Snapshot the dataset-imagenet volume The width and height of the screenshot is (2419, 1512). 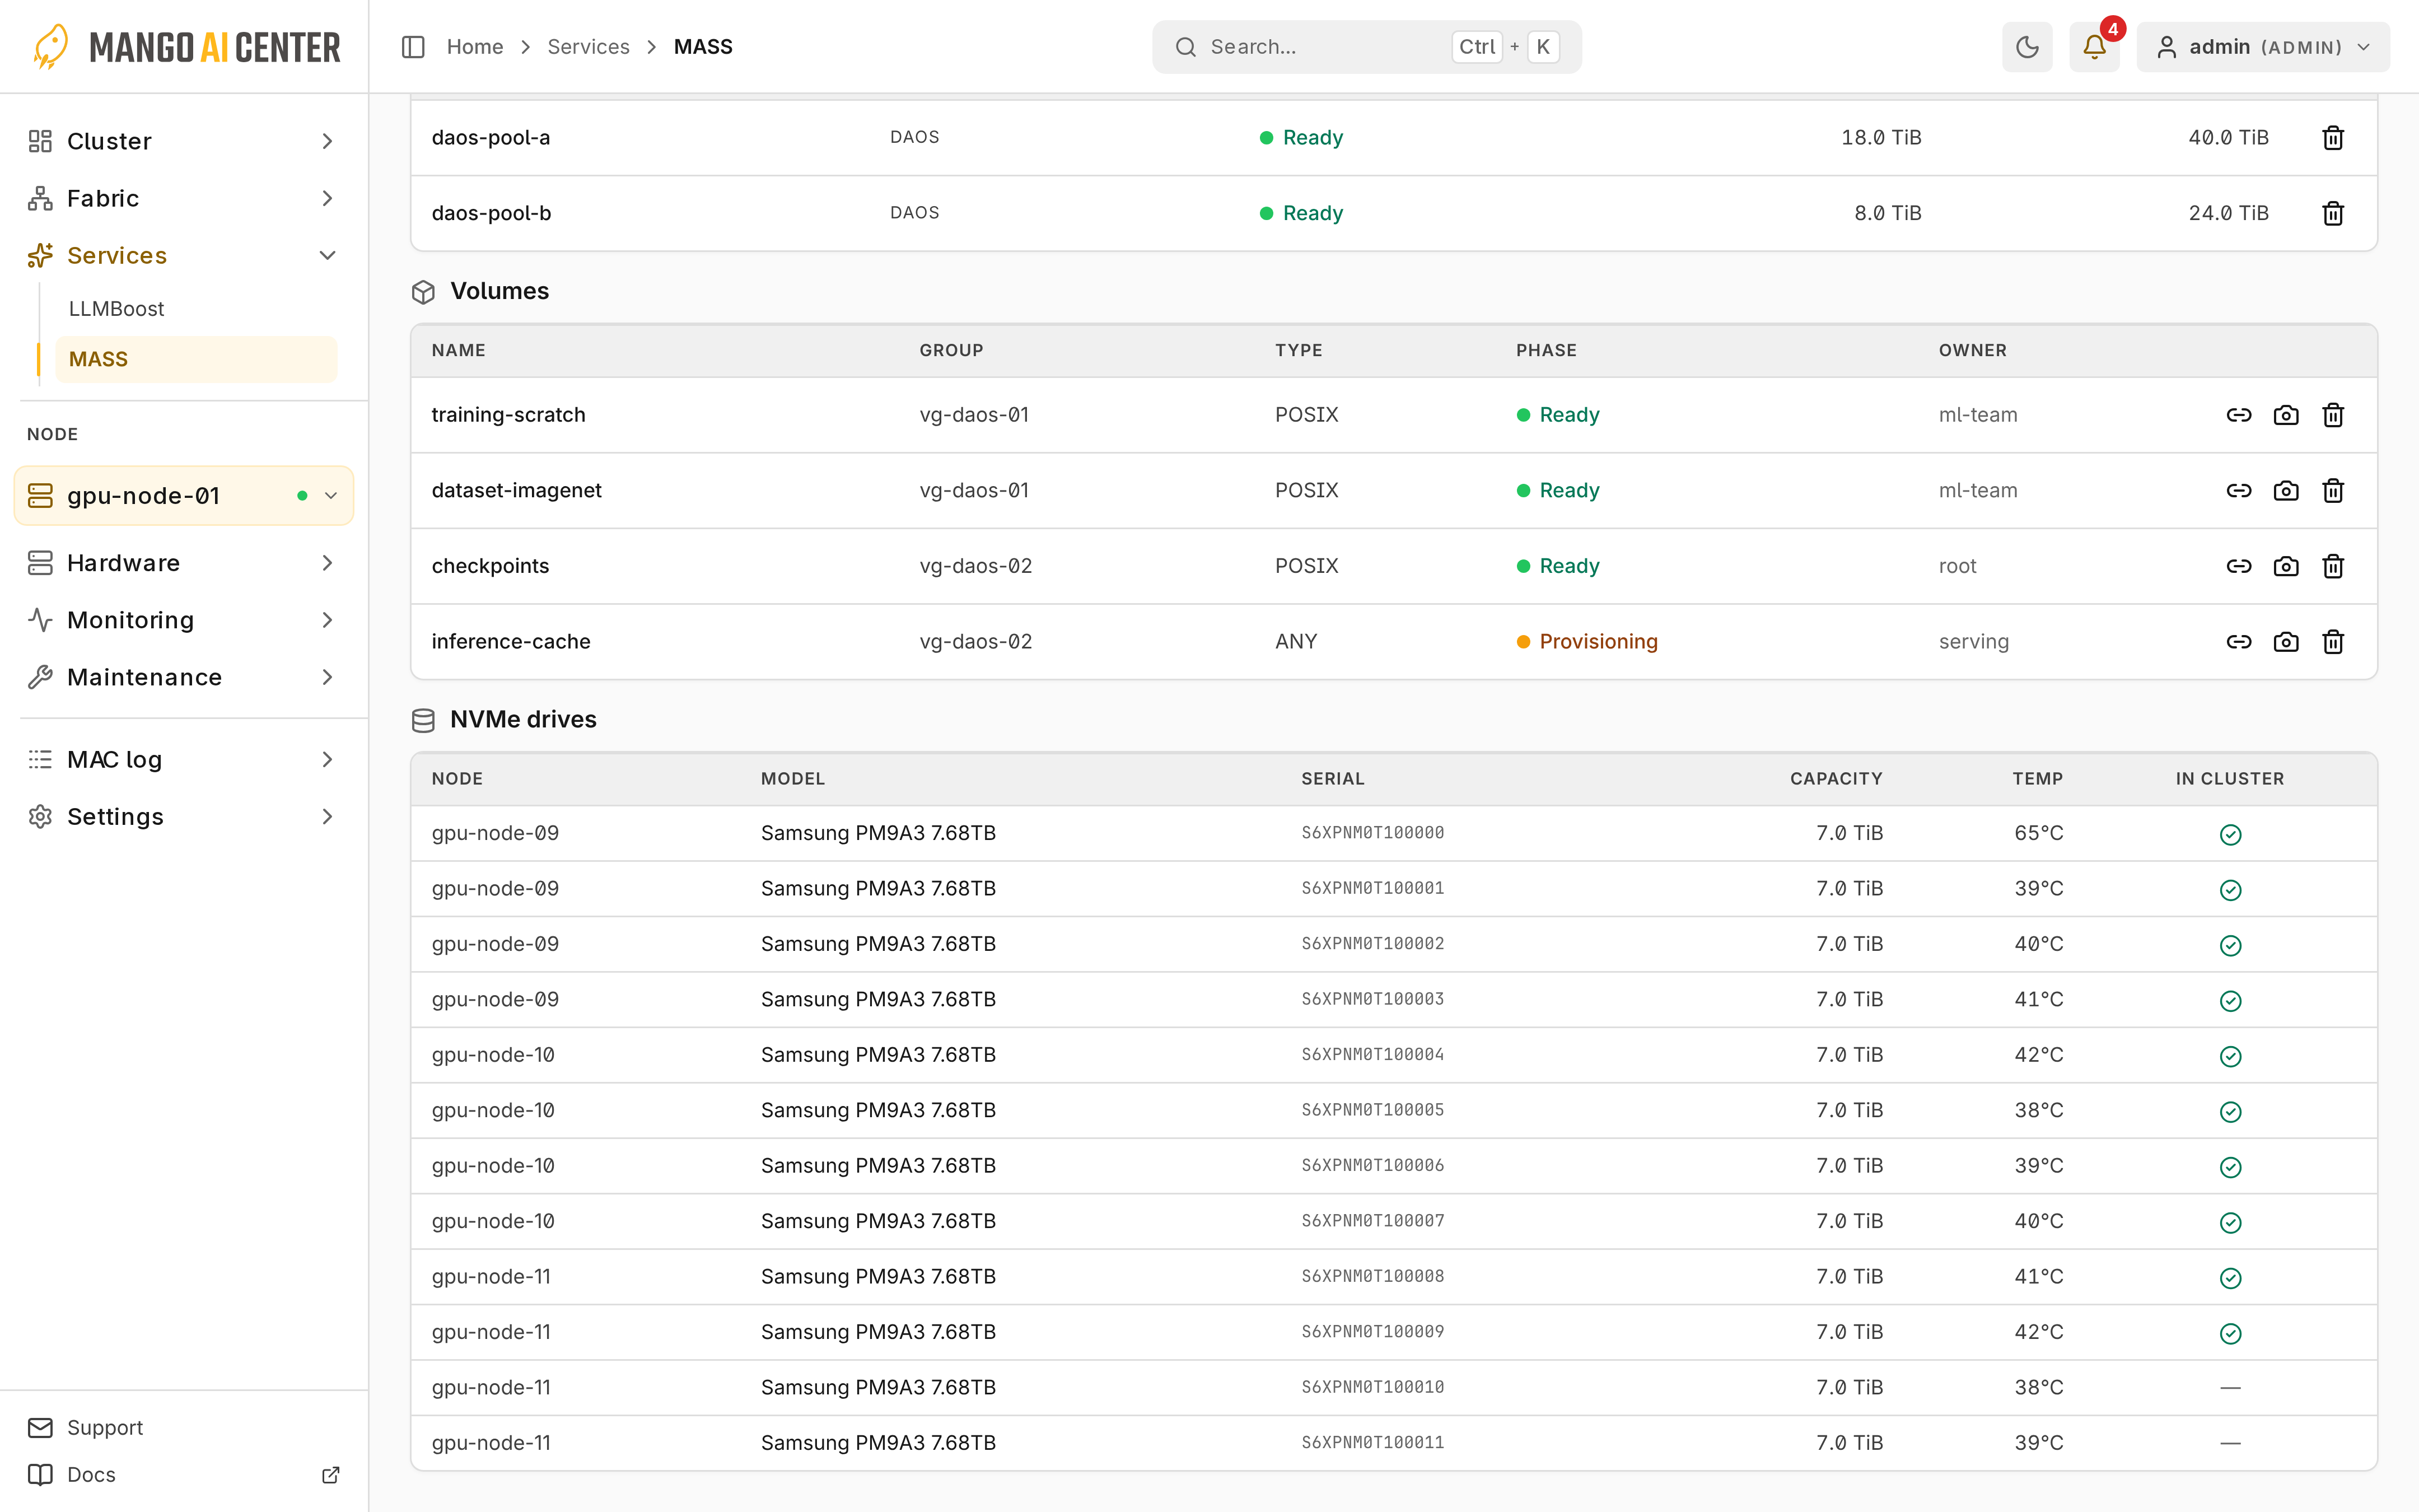tap(2285, 491)
